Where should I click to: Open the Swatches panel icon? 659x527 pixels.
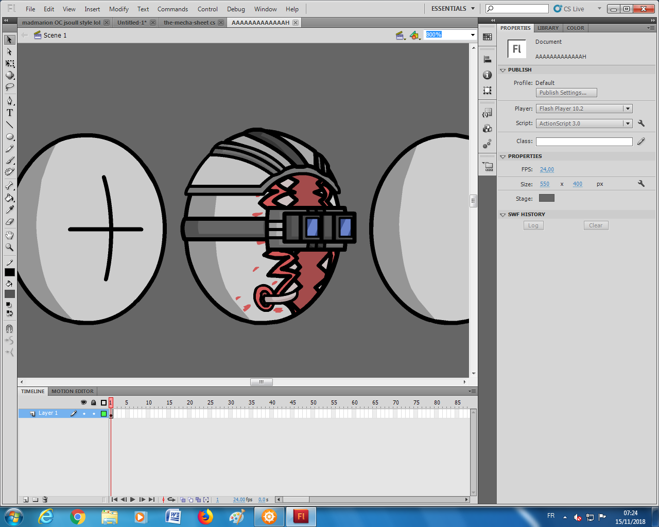pyautogui.click(x=488, y=37)
